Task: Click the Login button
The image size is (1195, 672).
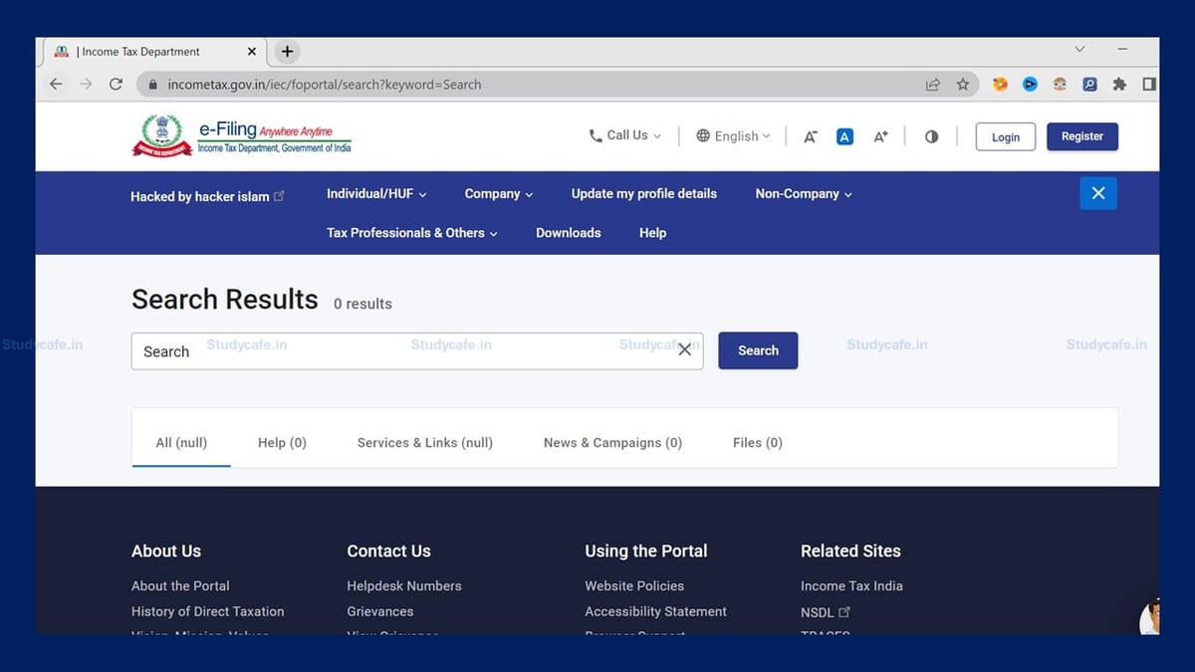Action: point(1005,137)
